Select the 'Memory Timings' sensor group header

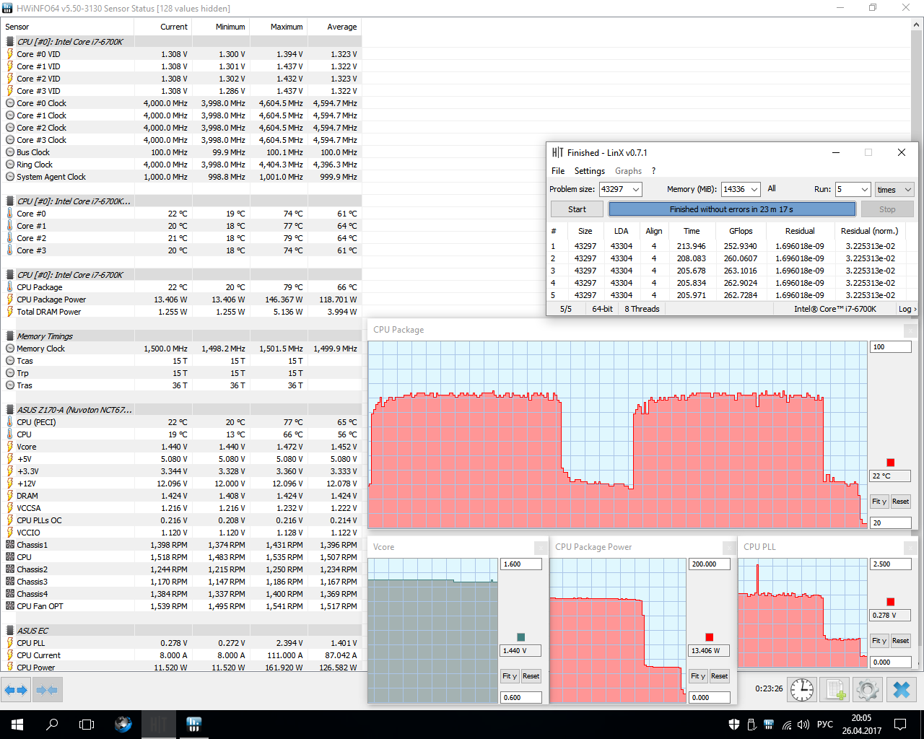[x=180, y=336]
